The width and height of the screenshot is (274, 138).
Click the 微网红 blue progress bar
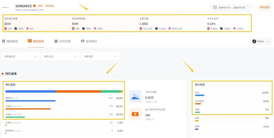coord(30,101)
